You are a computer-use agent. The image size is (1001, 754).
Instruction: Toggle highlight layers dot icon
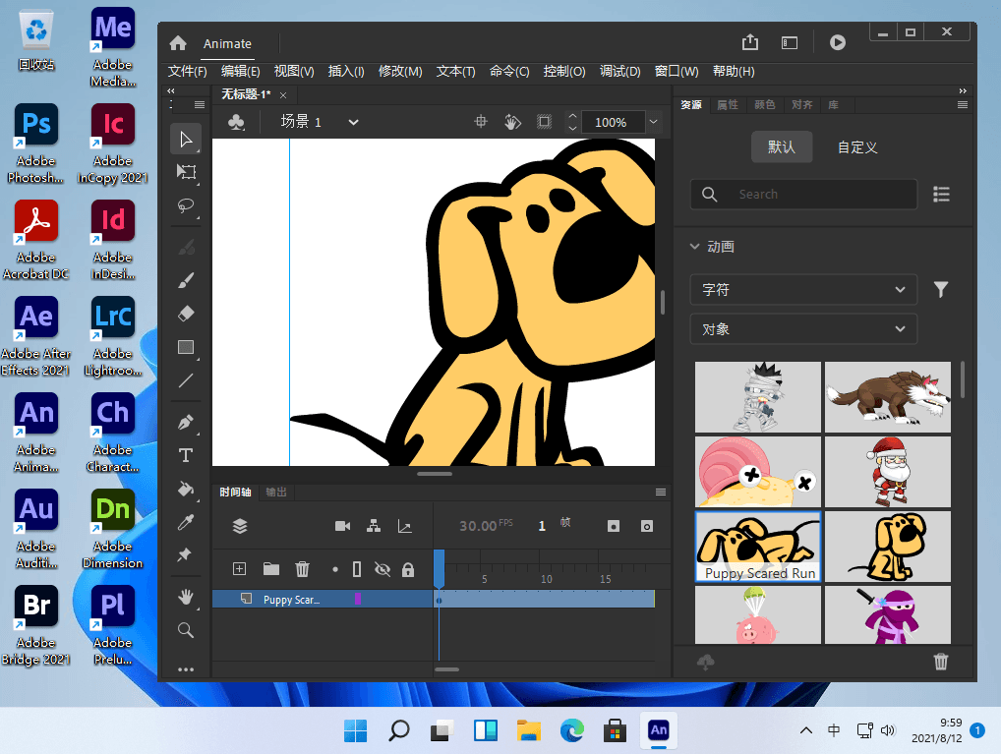click(335, 569)
